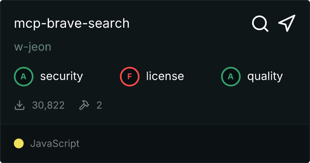Click empty space between title and search icon
This screenshot has height=163, width=310.
(188, 24)
